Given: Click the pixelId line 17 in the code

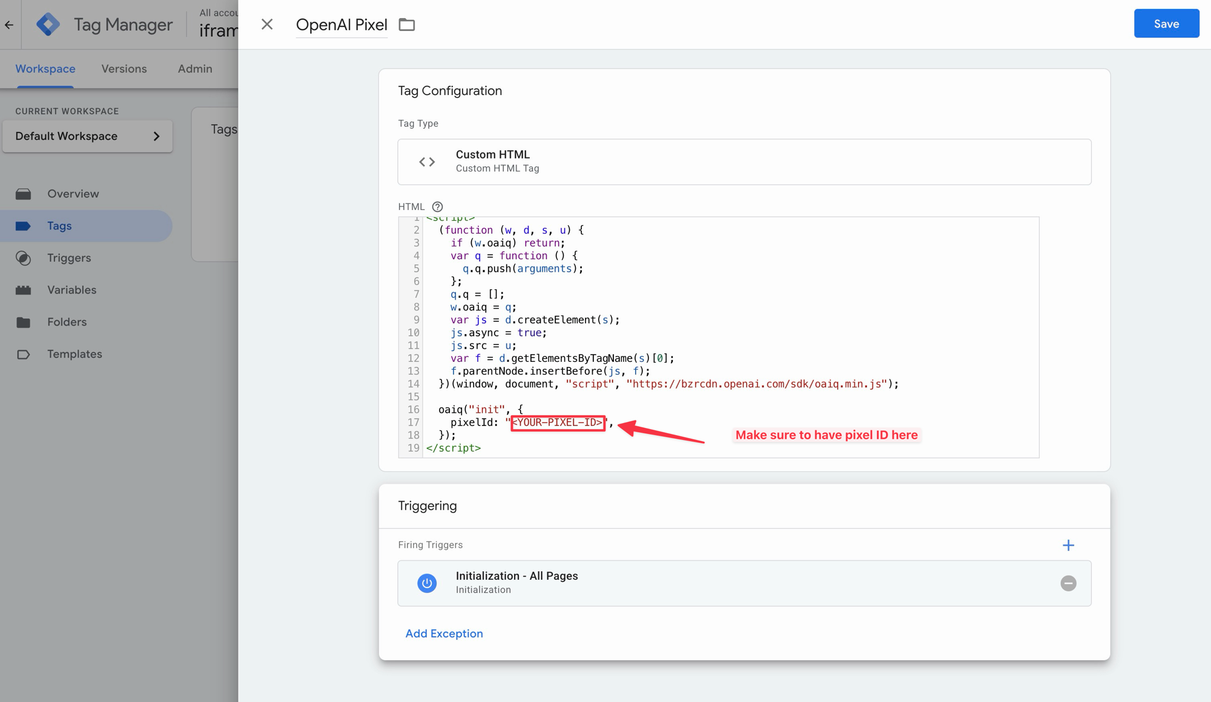Looking at the screenshot, I should tap(532, 422).
